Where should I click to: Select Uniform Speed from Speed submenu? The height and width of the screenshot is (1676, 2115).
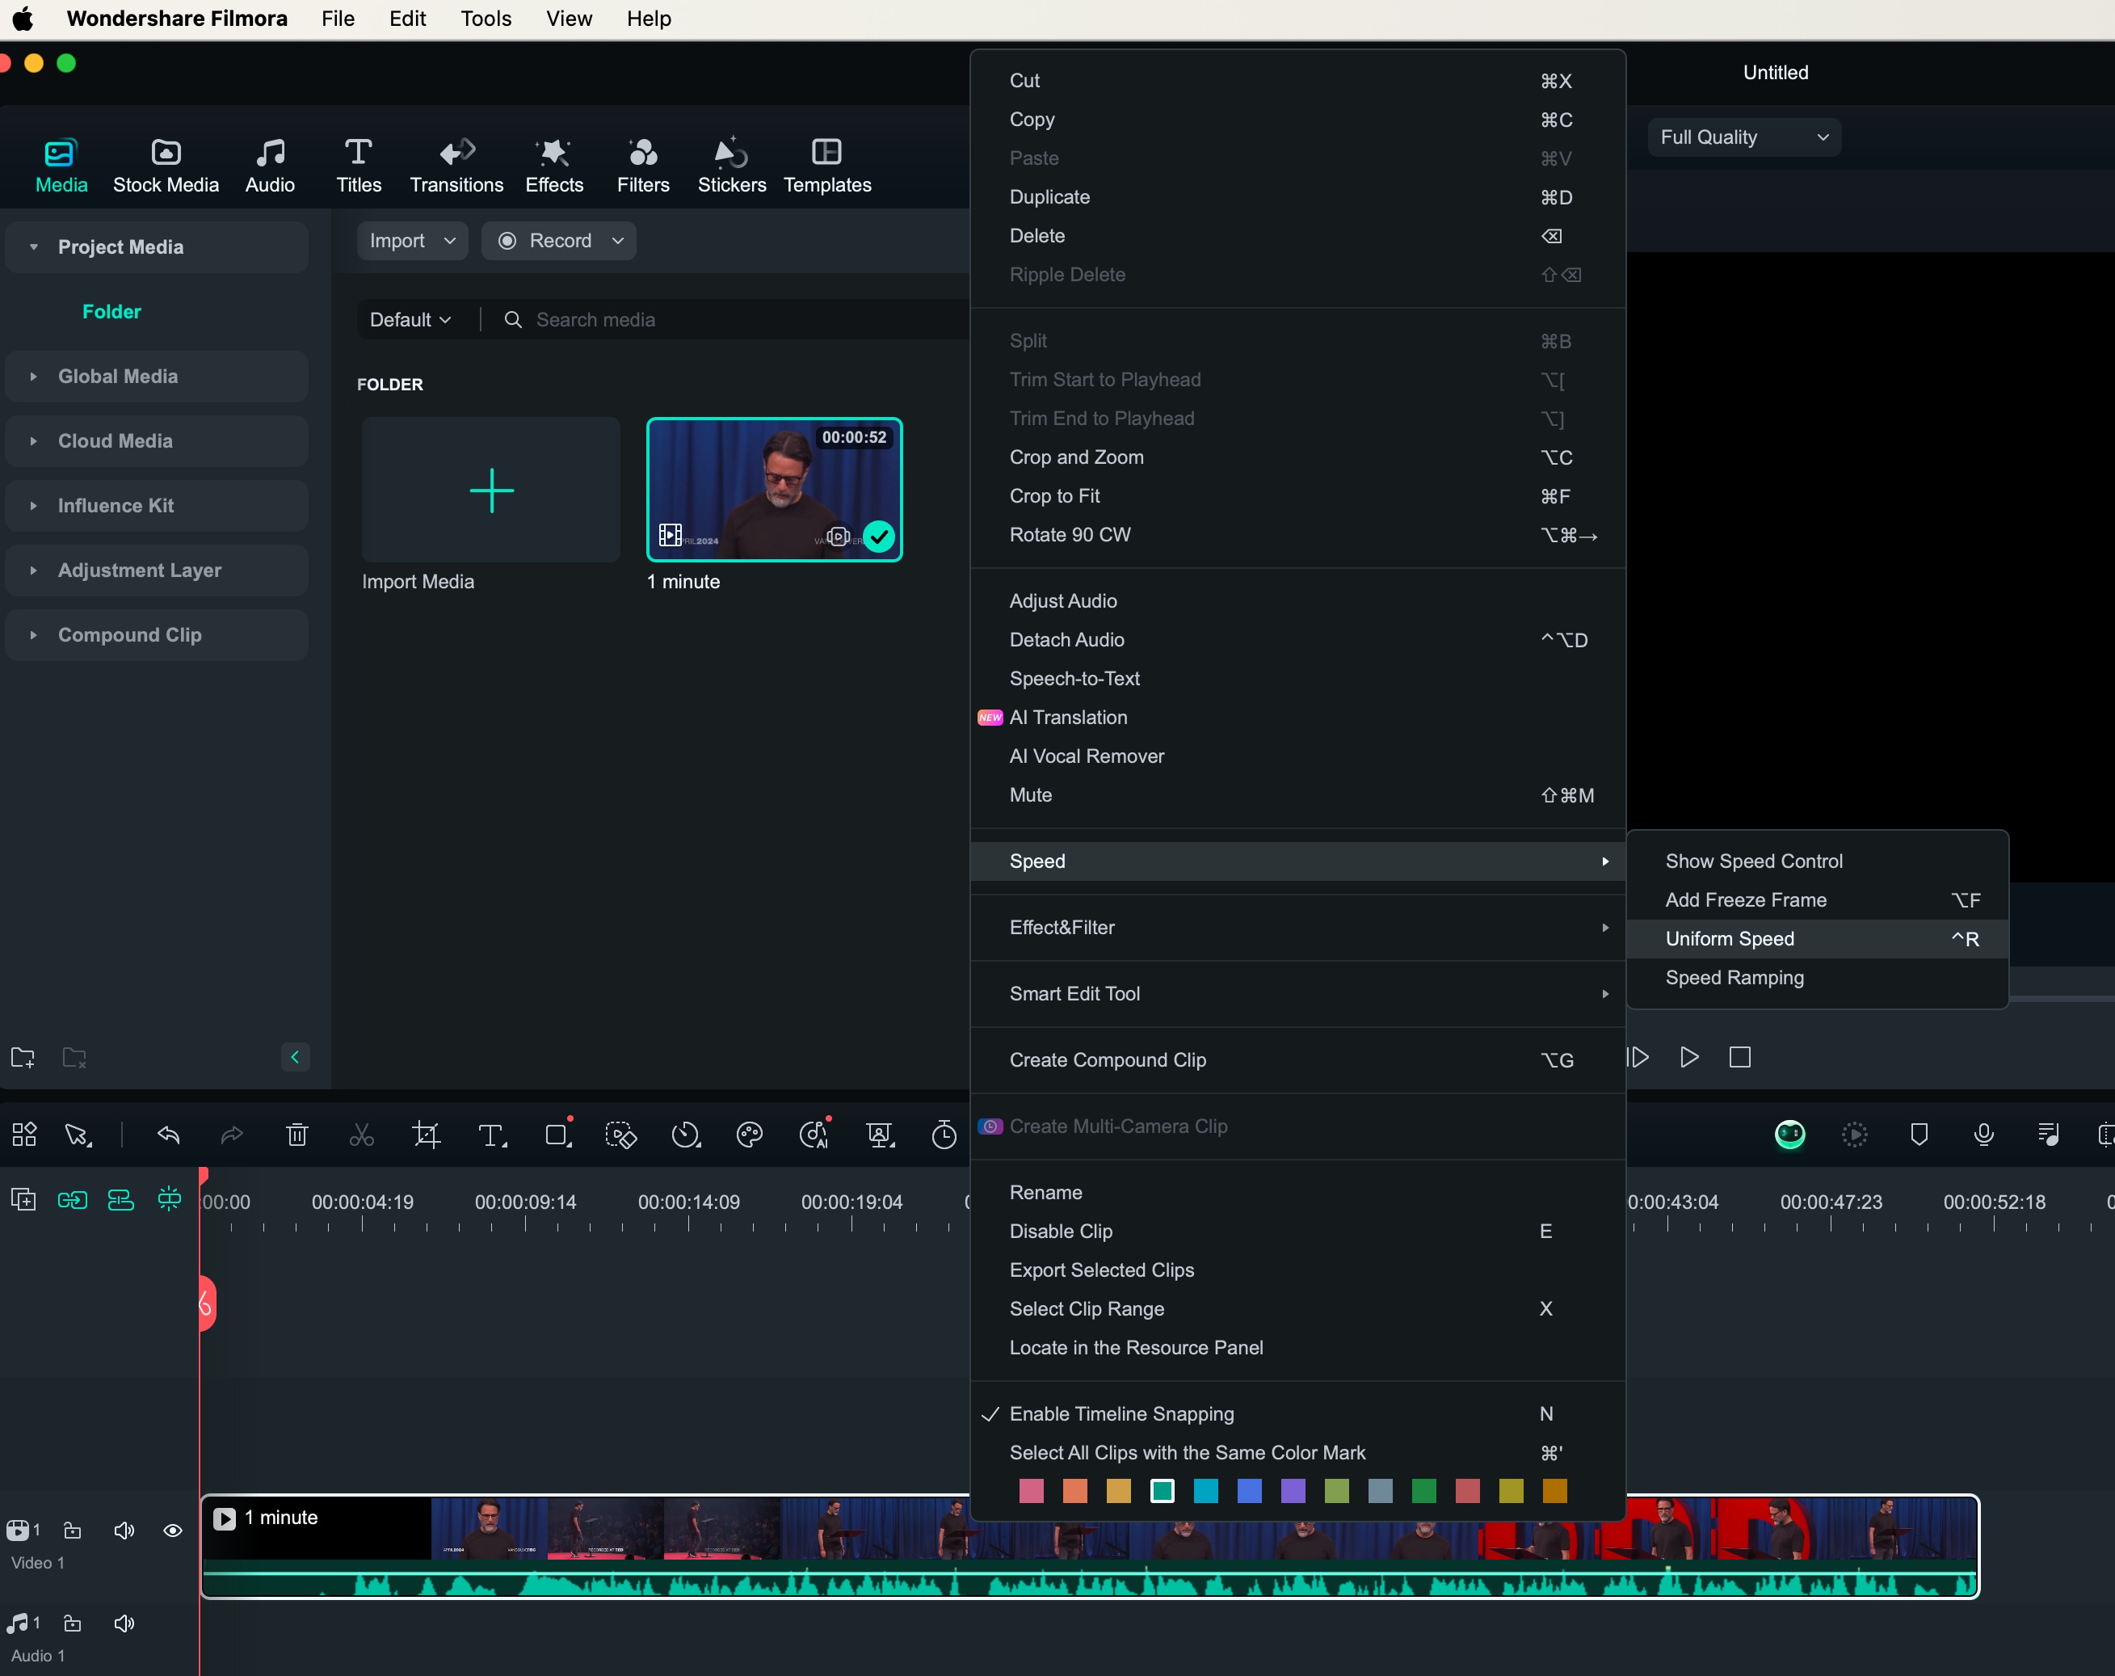pyautogui.click(x=1729, y=937)
